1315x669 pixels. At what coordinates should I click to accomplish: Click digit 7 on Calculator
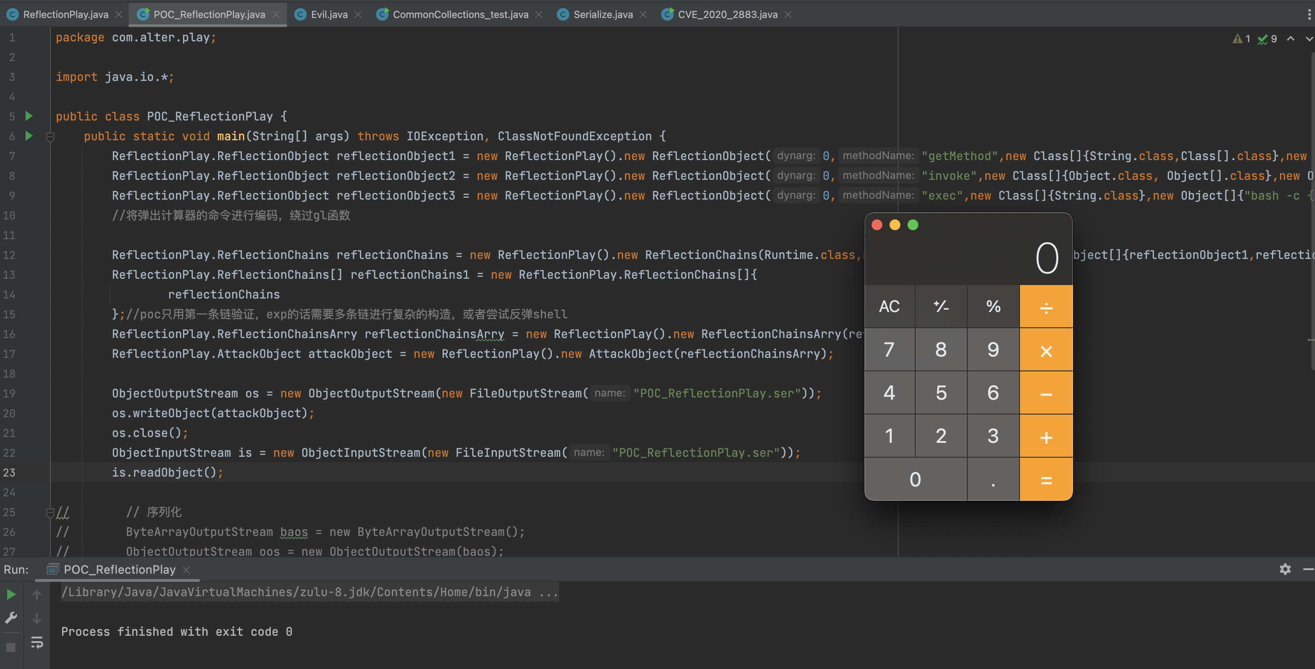pos(889,349)
